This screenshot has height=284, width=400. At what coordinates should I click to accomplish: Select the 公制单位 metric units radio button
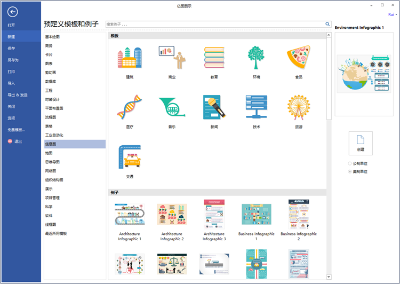tap(350, 163)
